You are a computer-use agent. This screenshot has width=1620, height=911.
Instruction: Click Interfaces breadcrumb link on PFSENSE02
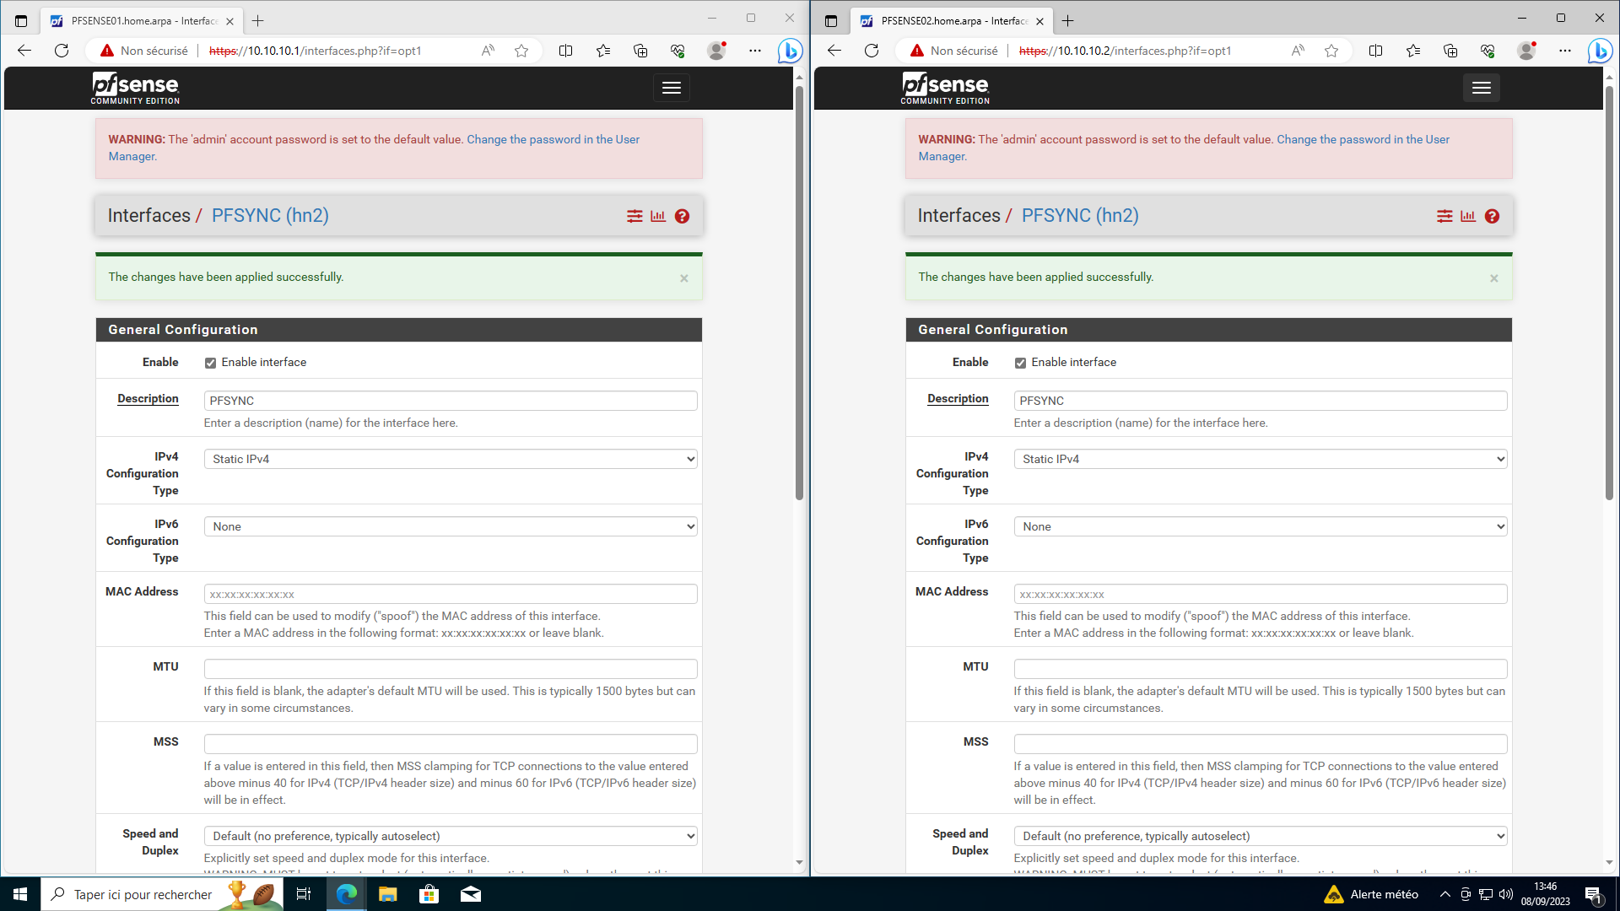click(x=958, y=216)
